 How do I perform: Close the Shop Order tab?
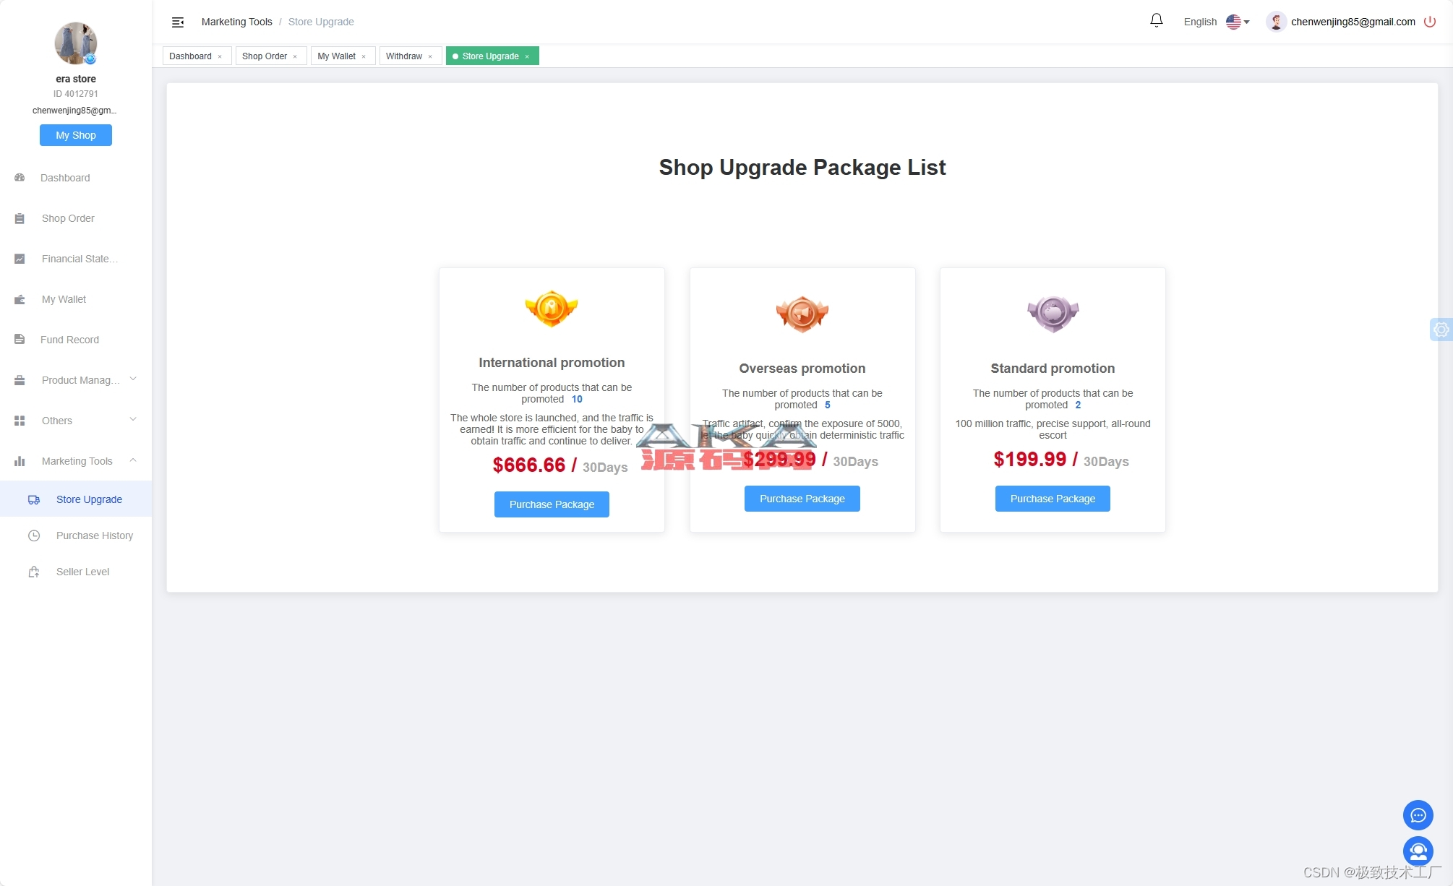click(295, 56)
